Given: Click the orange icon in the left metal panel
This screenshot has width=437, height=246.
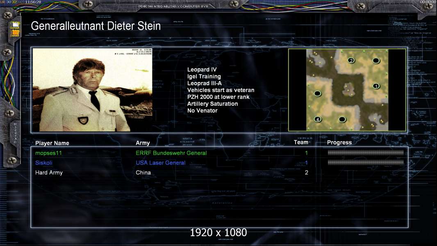Looking at the screenshot, I should pyautogui.click(x=15, y=33).
